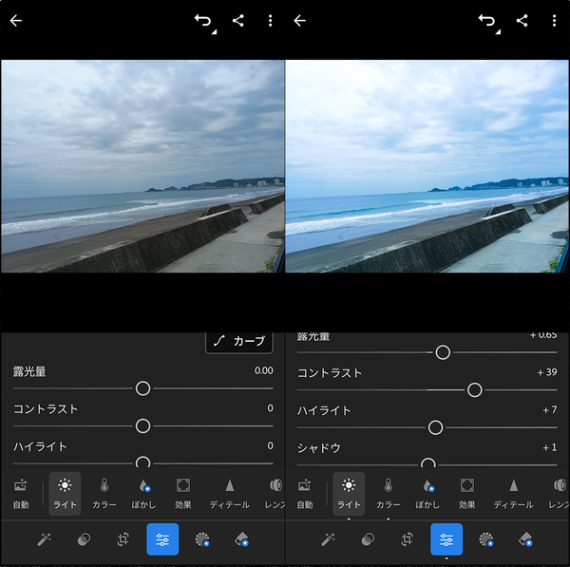Open masking dotted circle tool, right screen
Viewport: 570px width, 567px height.
pos(486,539)
